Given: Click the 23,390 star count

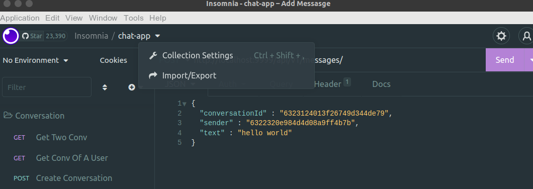Looking at the screenshot, I should [x=55, y=36].
